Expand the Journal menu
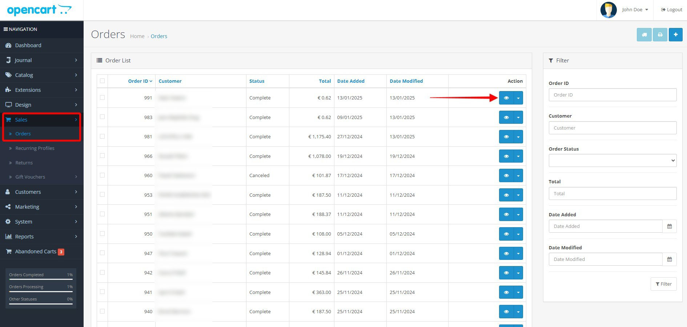 coord(42,60)
